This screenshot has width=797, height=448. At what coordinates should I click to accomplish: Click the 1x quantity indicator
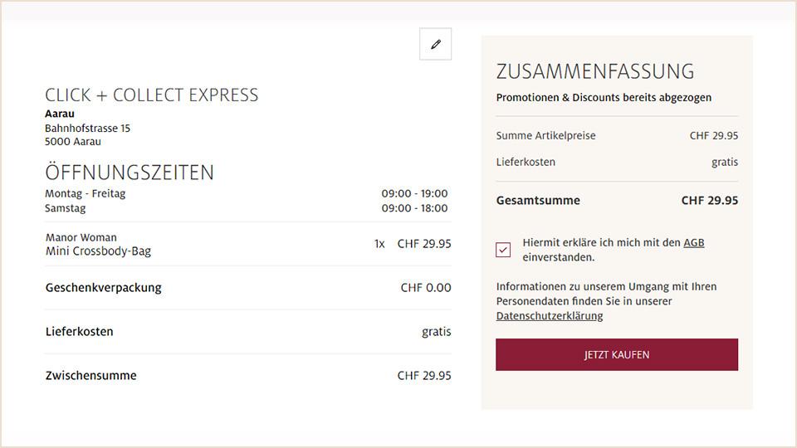[379, 244]
